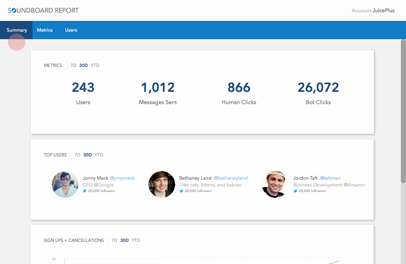Click the METRICS section heading

pos(53,65)
